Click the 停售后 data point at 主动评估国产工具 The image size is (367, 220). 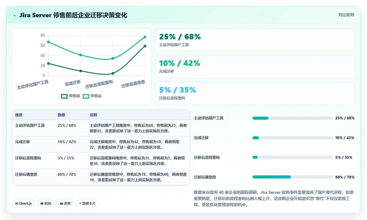coord(48,42)
